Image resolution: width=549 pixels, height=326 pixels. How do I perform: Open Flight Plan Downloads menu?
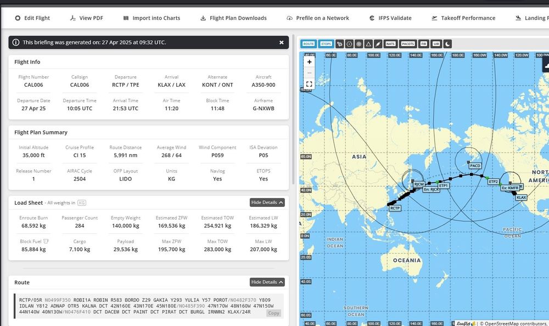tap(233, 18)
